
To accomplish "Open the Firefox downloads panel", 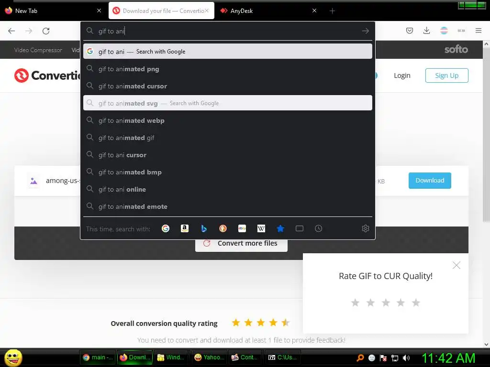I will (426, 31).
